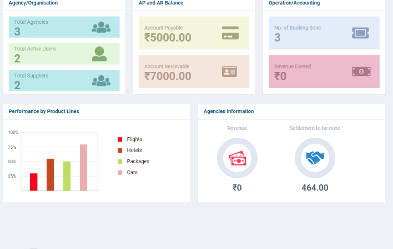Image resolution: width=393 pixels, height=249 pixels.
Task: Click the Performance by Product Lines heading
Action: [44, 111]
